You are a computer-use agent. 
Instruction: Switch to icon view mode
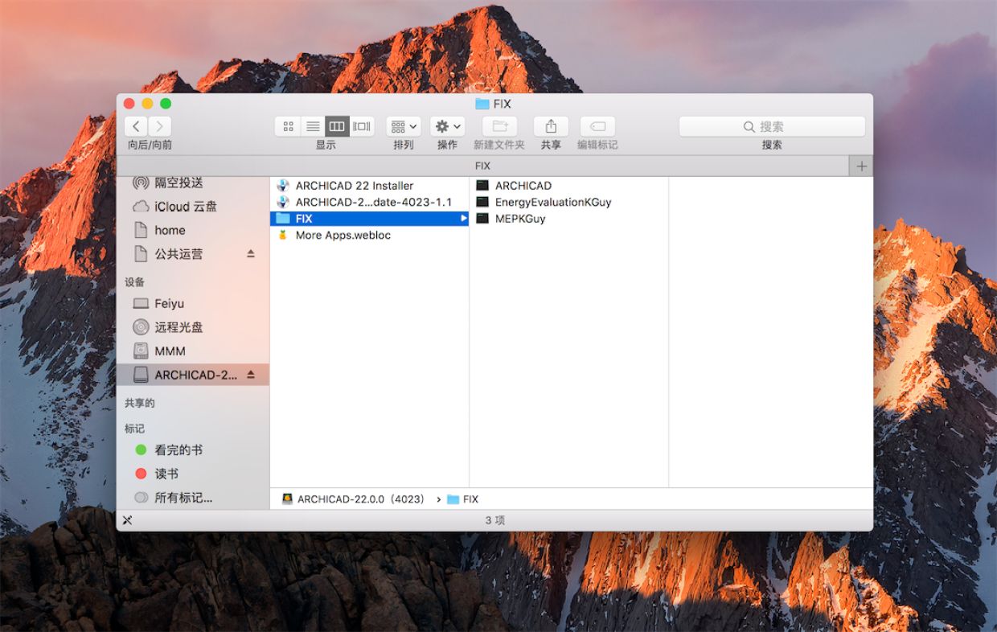point(288,126)
